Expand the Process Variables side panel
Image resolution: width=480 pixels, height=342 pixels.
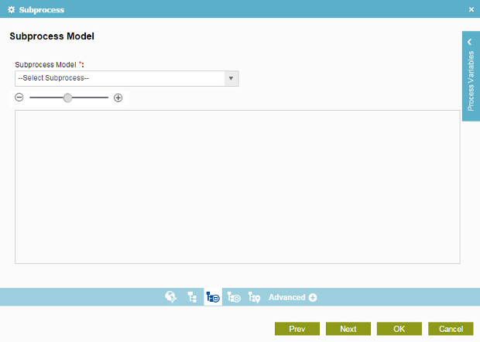[471, 76]
